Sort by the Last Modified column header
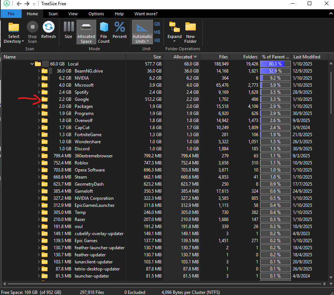Viewport: 334px width, 295px height. click(309, 57)
